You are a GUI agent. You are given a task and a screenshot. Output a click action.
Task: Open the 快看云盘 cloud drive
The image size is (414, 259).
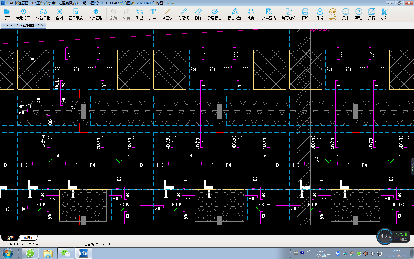click(x=43, y=14)
